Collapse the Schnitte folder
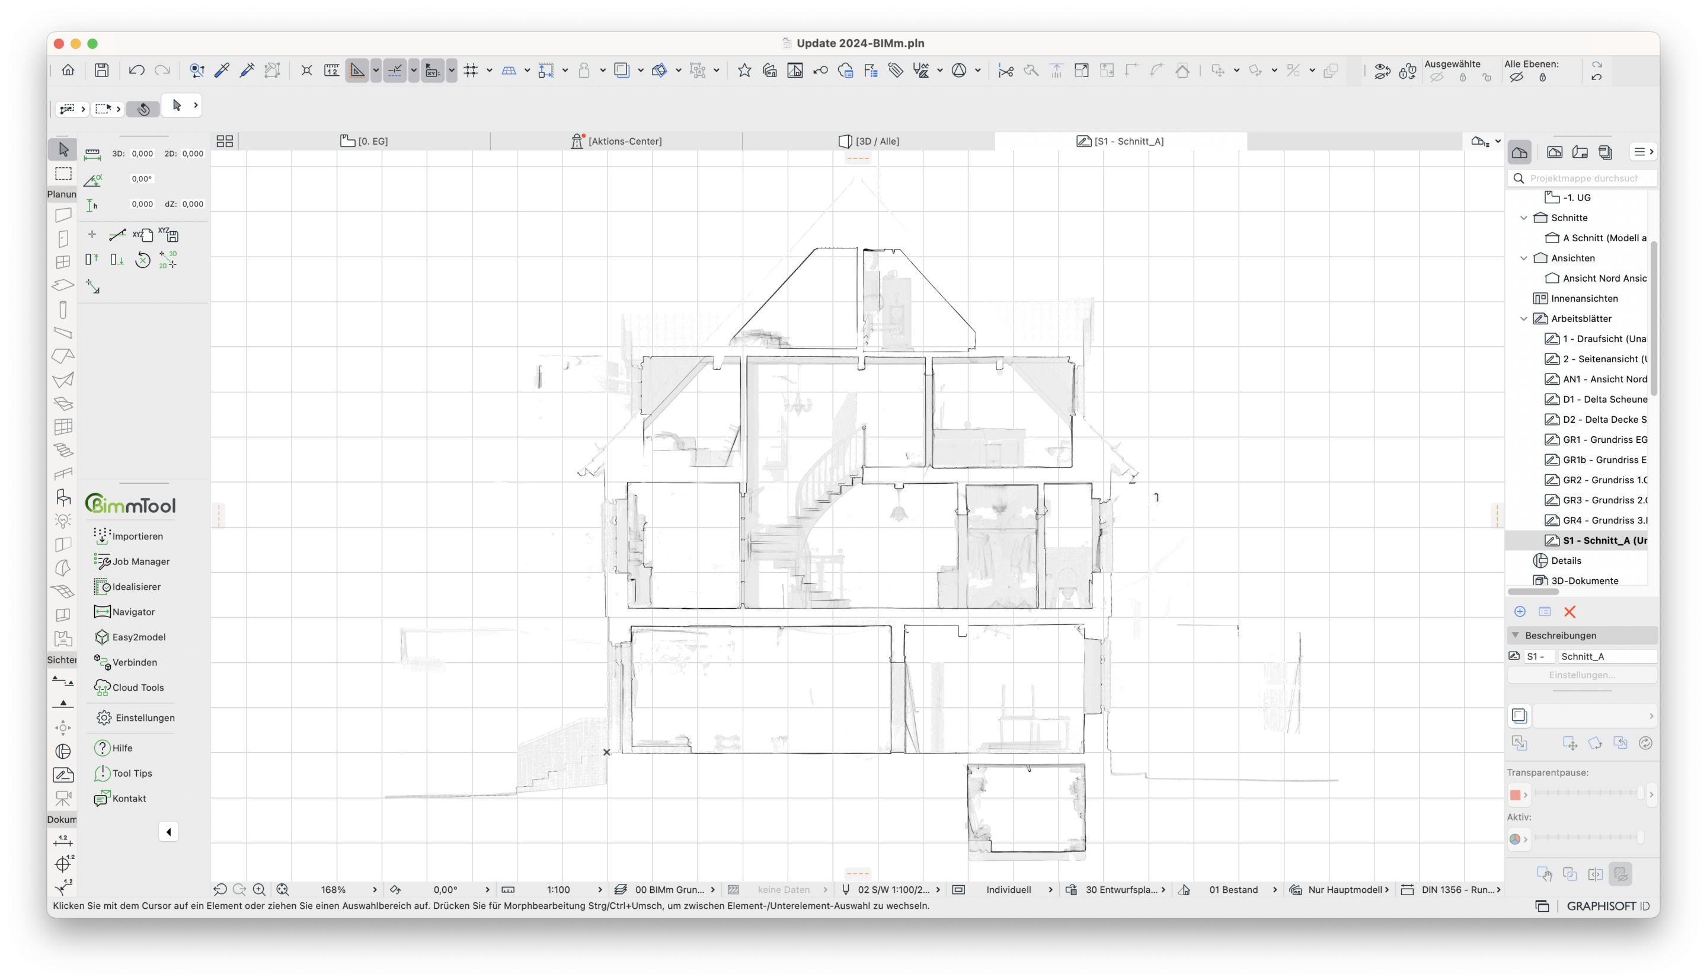Image resolution: width=1707 pixels, height=980 pixels. click(x=1524, y=218)
